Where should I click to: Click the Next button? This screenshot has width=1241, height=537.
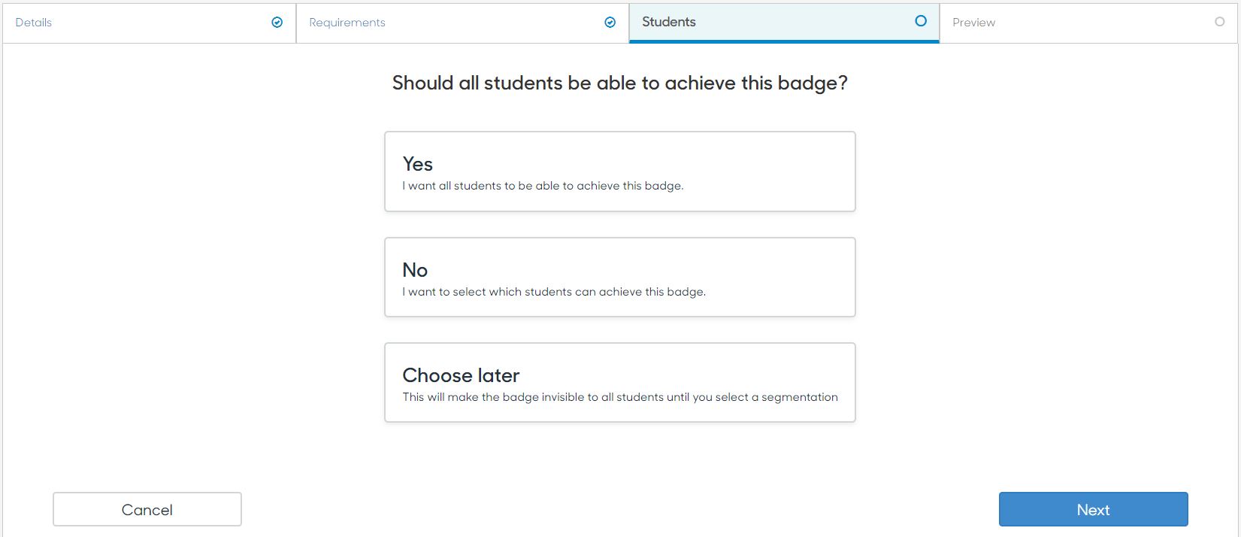pyautogui.click(x=1094, y=509)
